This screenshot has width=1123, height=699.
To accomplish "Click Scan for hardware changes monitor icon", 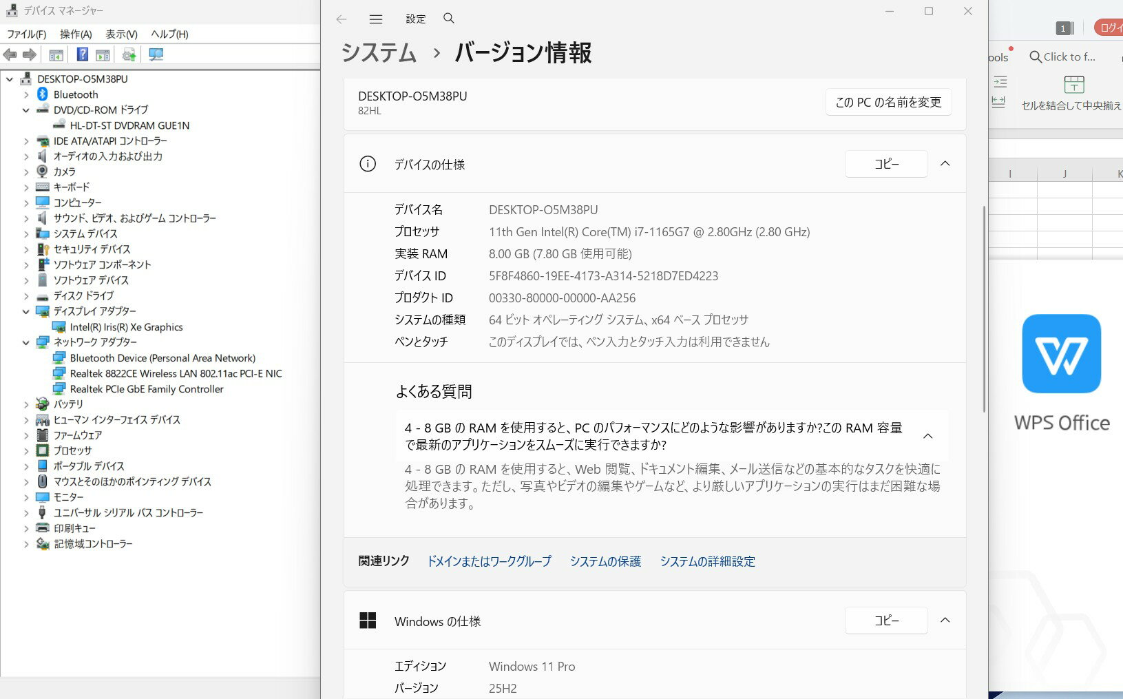I will (x=156, y=55).
